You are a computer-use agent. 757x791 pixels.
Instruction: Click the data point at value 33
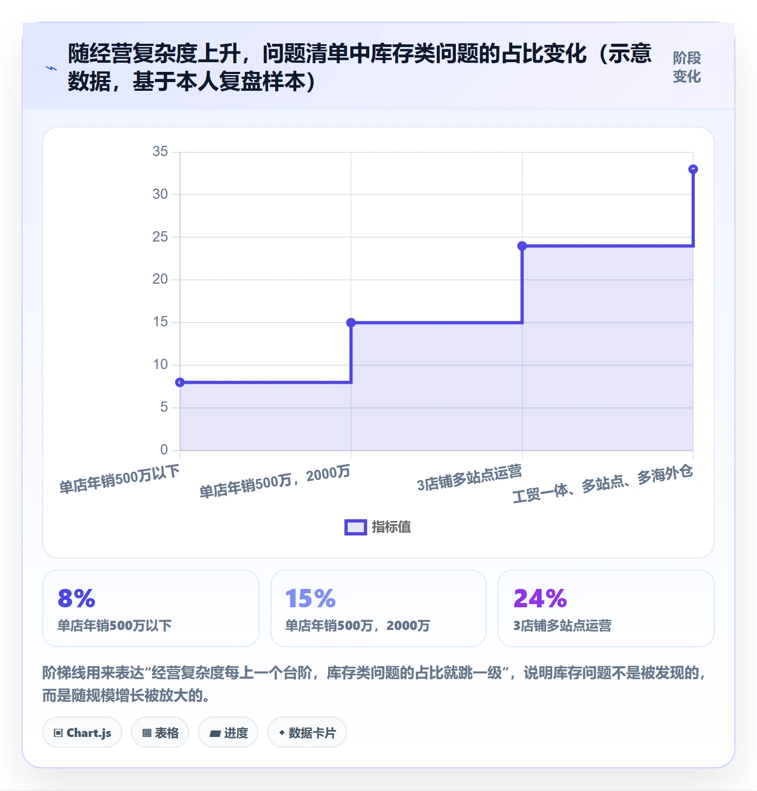(x=693, y=169)
